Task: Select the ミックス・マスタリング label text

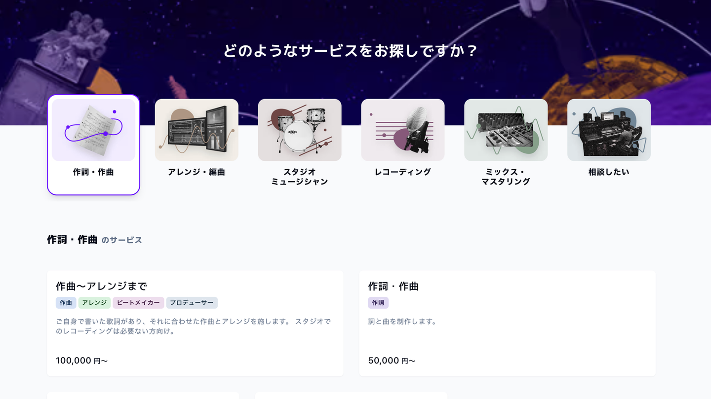Action: coord(506,177)
